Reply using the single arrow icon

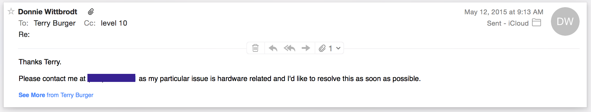(x=273, y=48)
